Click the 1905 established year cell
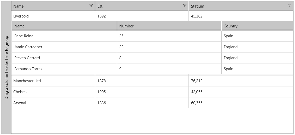 click(142, 92)
